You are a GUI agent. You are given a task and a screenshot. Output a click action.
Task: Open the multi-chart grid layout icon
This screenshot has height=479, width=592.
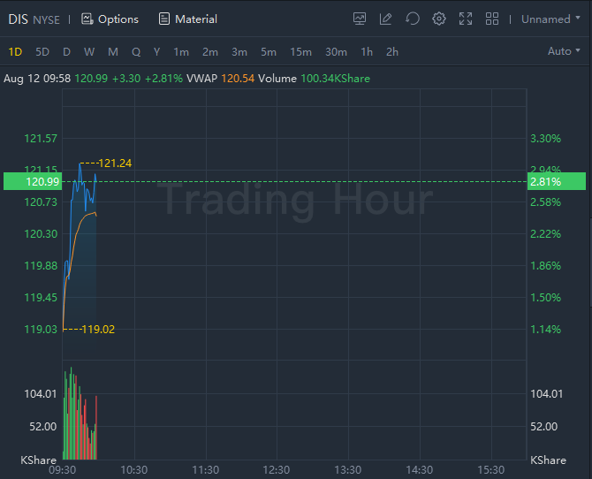click(492, 19)
